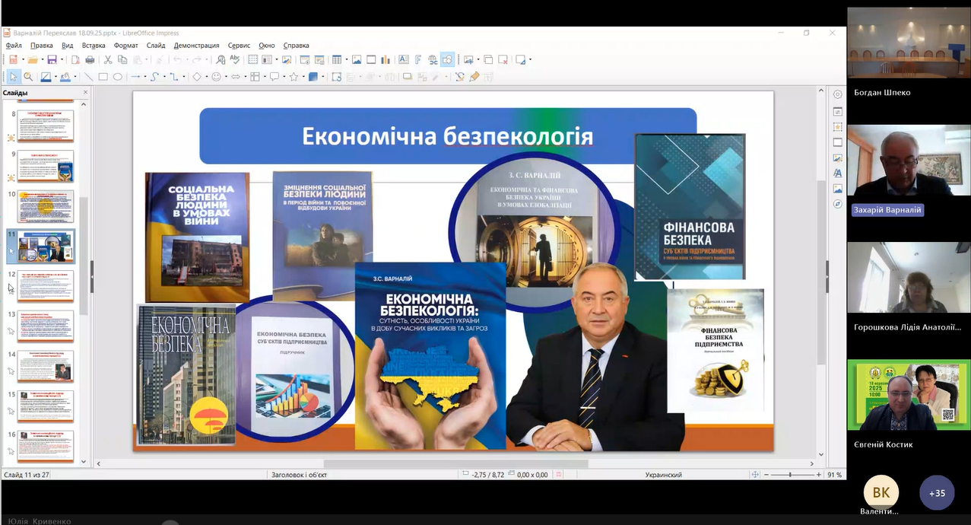
Task: Open the Symbol Shapes smiley dropdown arrow
Action: tap(227, 77)
